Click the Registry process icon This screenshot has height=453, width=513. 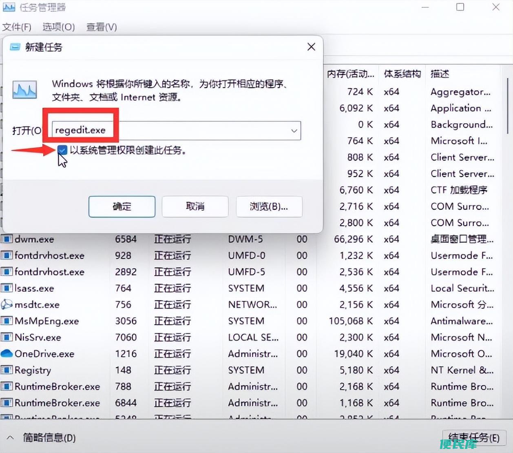click(x=7, y=370)
